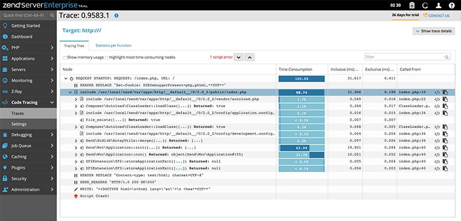Click the 100.0% time consumption bar
The height and width of the screenshot is (221, 461).
click(301, 78)
